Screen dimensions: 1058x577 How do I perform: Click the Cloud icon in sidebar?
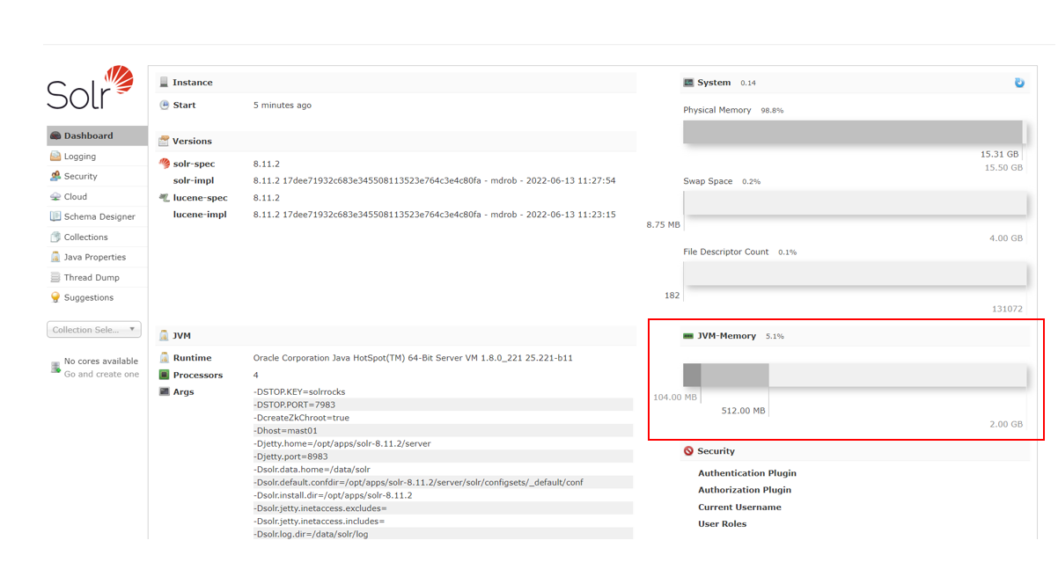pos(55,196)
